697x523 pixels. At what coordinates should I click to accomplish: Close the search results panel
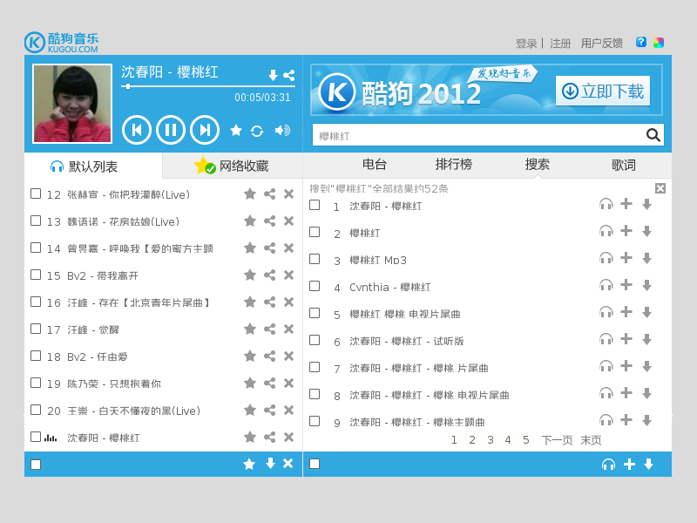click(x=660, y=188)
